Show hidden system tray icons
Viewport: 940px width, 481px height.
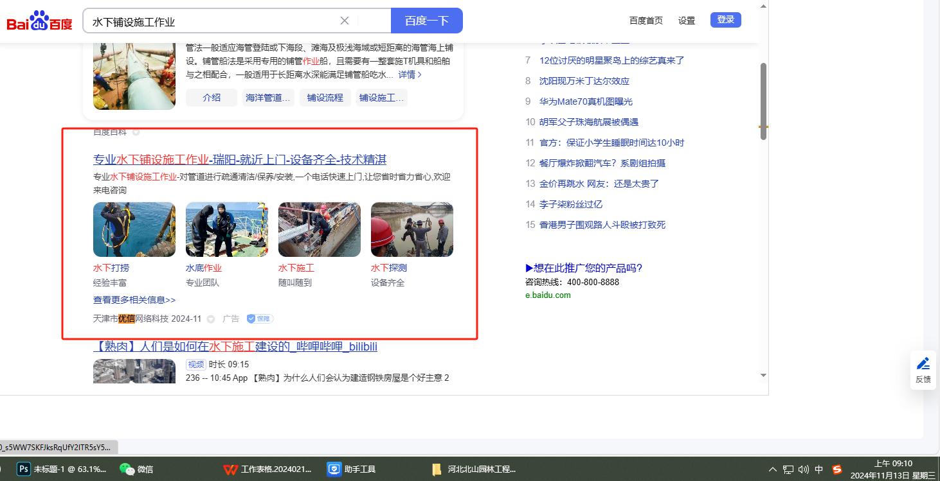pyautogui.click(x=773, y=469)
